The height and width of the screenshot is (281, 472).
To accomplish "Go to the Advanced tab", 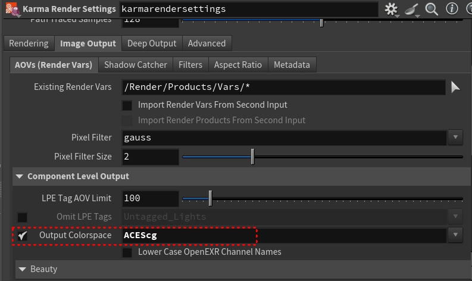I will click(207, 43).
